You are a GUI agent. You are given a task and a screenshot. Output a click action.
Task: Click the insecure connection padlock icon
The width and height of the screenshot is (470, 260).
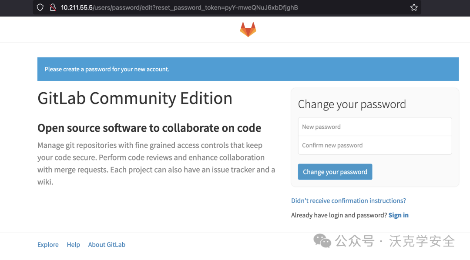53,7
